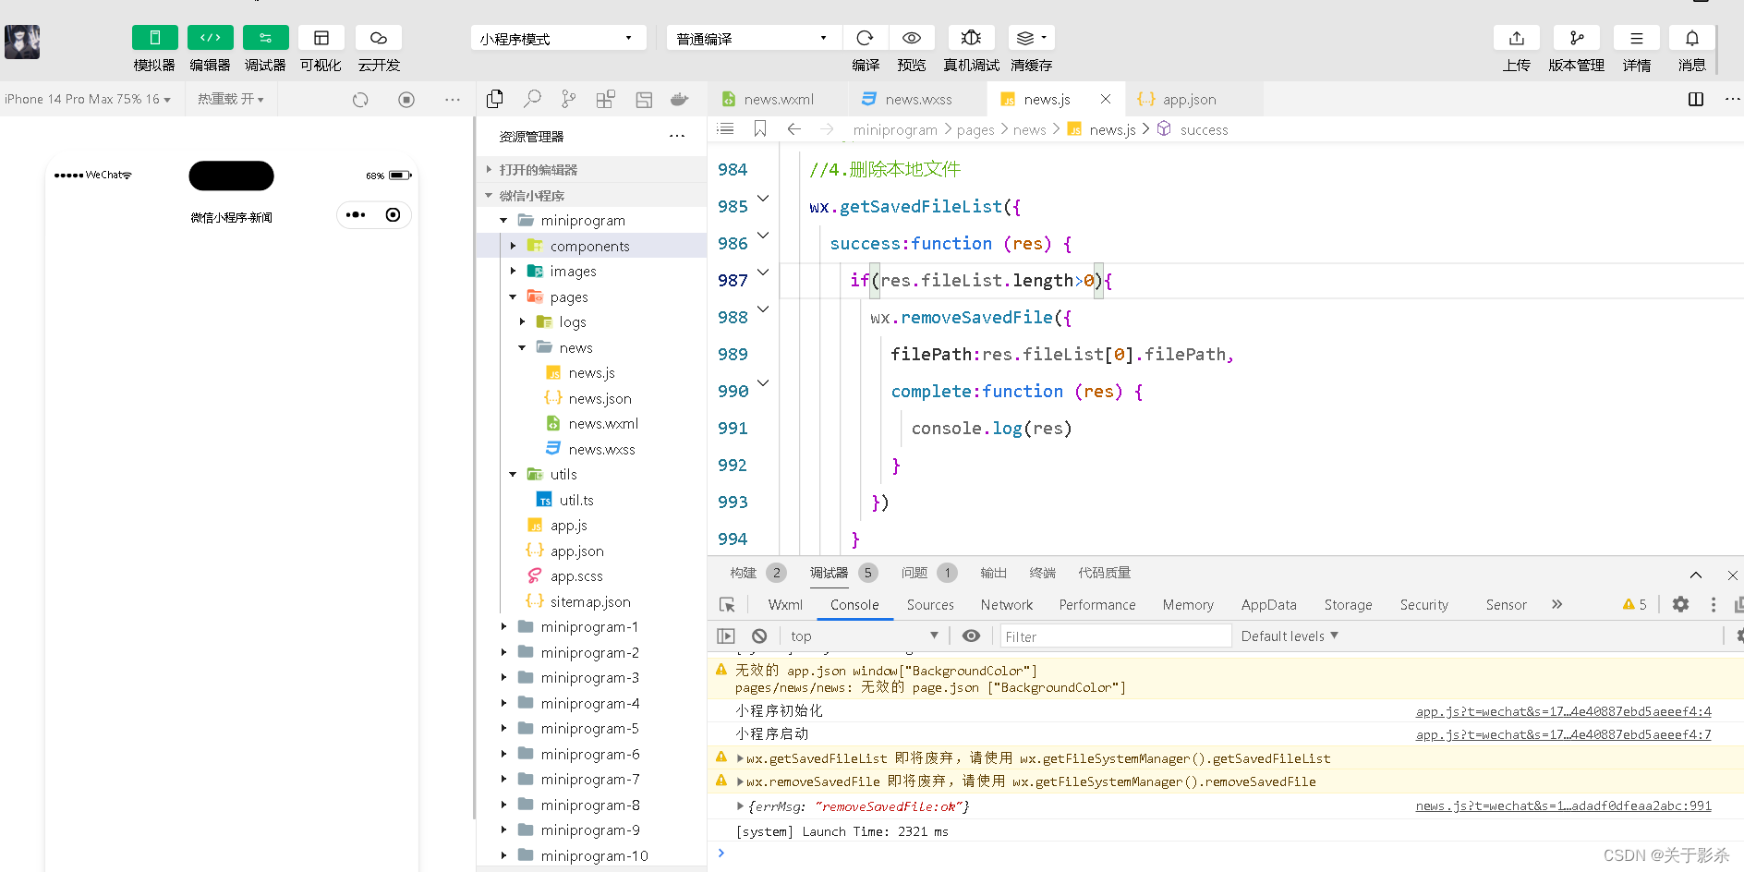Open the Docker whale icon in sidebar
Image resolution: width=1744 pixels, height=872 pixels.
coord(680,99)
